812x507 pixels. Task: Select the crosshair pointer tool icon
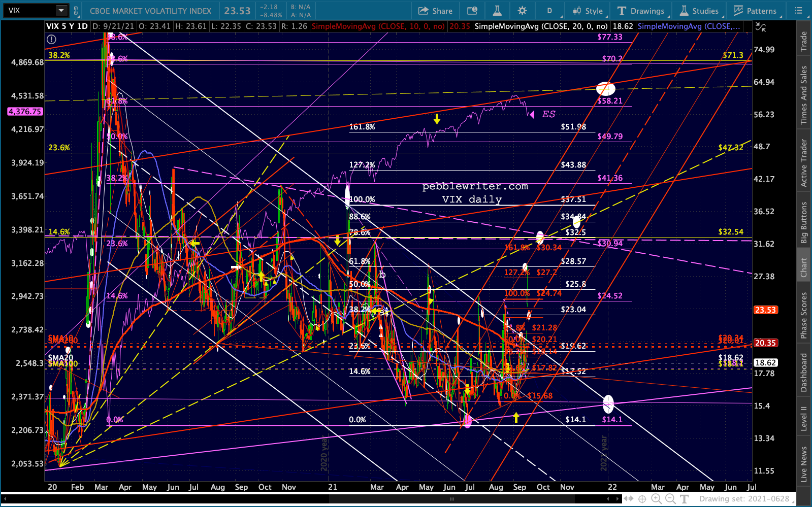(642, 499)
